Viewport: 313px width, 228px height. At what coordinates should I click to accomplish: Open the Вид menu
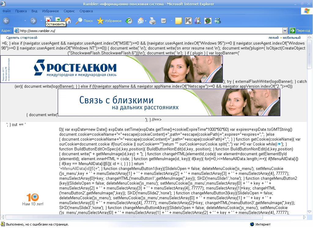tap(34, 11)
